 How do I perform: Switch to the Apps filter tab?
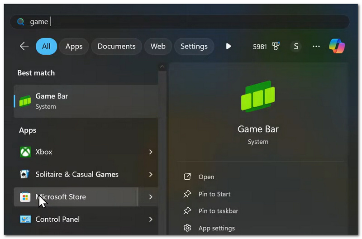coord(74,46)
